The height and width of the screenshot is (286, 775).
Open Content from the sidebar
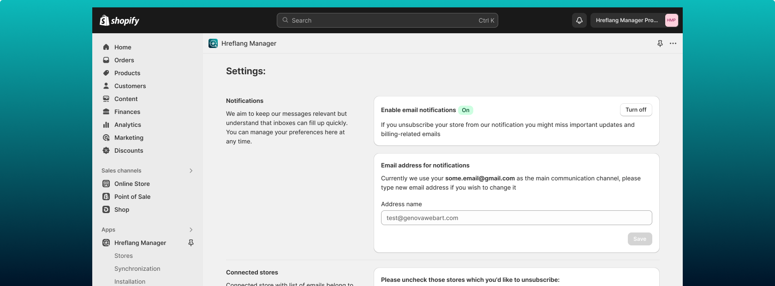pos(126,99)
